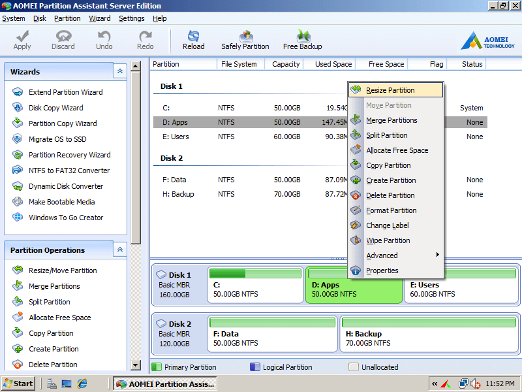Start the Partition Recovery Wizard
522x392 pixels.
(x=69, y=154)
